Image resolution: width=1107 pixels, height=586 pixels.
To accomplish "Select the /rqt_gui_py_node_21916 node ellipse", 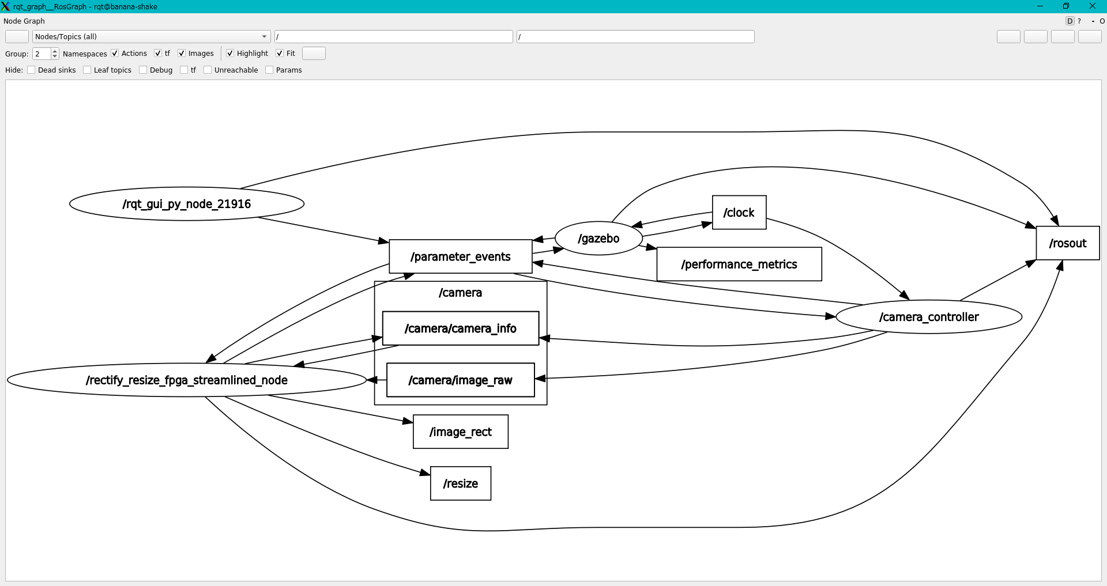I will coord(187,203).
